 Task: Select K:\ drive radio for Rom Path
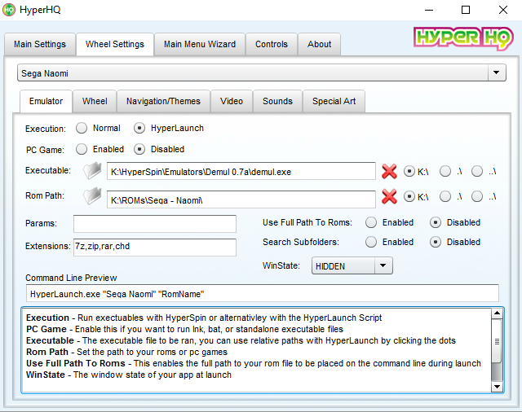coord(409,197)
